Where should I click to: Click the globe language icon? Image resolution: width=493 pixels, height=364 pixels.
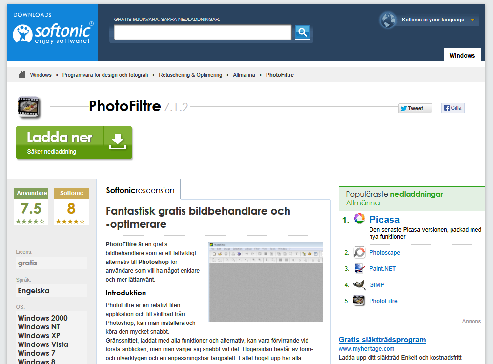coord(388,20)
